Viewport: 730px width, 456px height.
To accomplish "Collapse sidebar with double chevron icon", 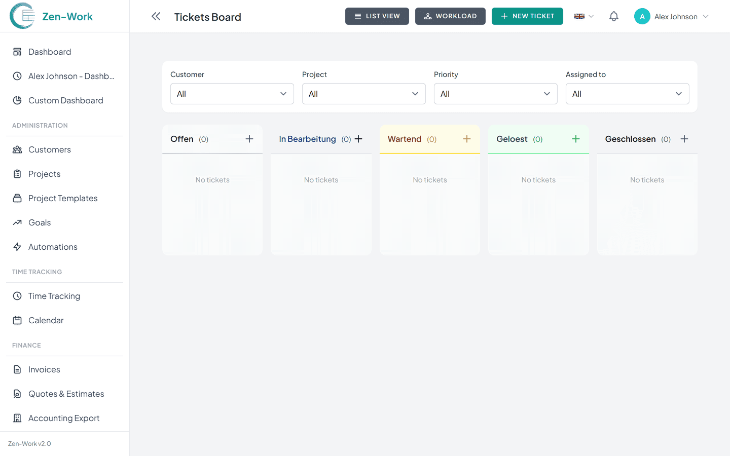I will point(156,16).
